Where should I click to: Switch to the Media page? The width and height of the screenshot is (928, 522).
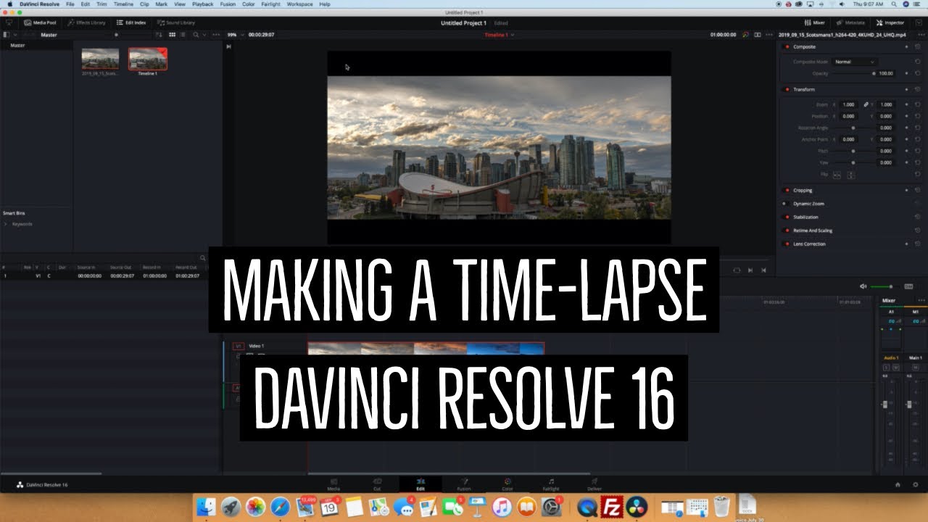coord(333,484)
